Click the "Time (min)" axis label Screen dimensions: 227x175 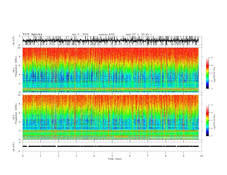pyautogui.click(x=115, y=159)
